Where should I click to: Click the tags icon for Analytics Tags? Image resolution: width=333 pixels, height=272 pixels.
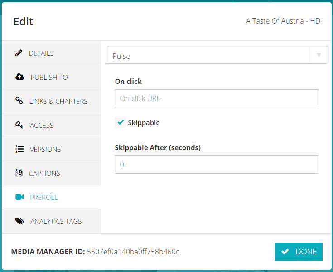[19, 221]
